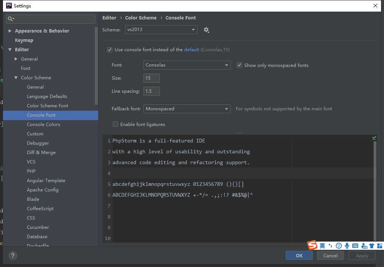Click the settings search field
The image size is (384, 267).
tap(50, 19)
